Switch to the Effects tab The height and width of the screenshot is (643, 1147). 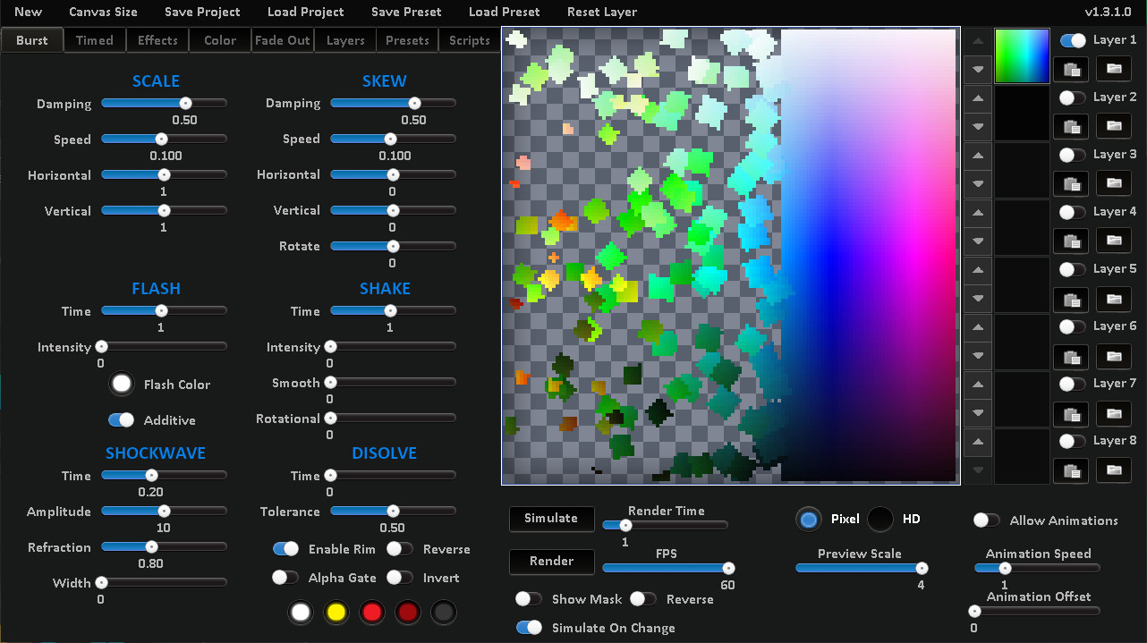point(157,39)
